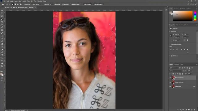Open the Layers panel options menu
The image size is (198, 111).
(x=197, y=64)
